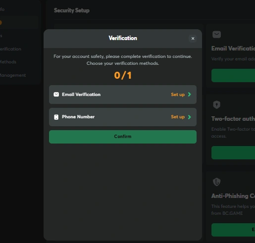Select Set up for Email Verification
The width and height of the screenshot is (255, 243).
[178, 95]
